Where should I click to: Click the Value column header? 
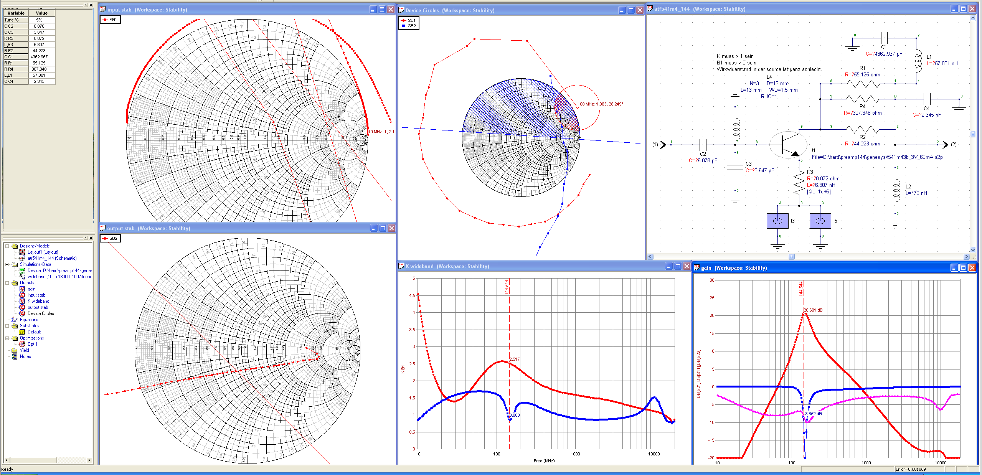pos(42,13)
